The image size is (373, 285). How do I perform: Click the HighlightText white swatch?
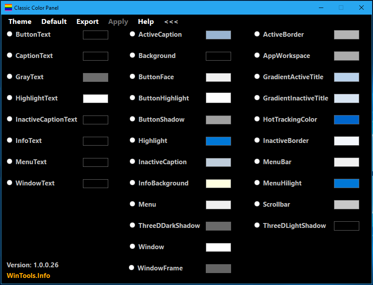95,99
